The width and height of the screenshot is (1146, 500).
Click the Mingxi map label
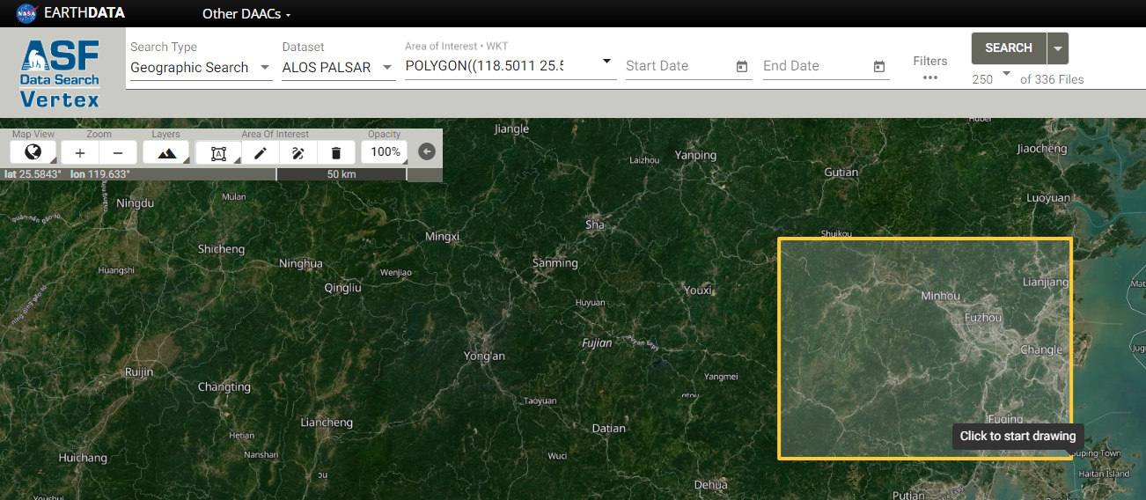tap(443, 237)
